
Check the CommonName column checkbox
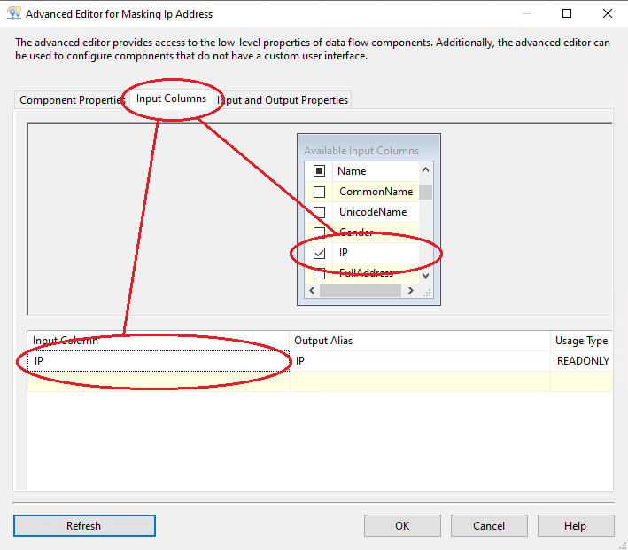click(320, 192)
